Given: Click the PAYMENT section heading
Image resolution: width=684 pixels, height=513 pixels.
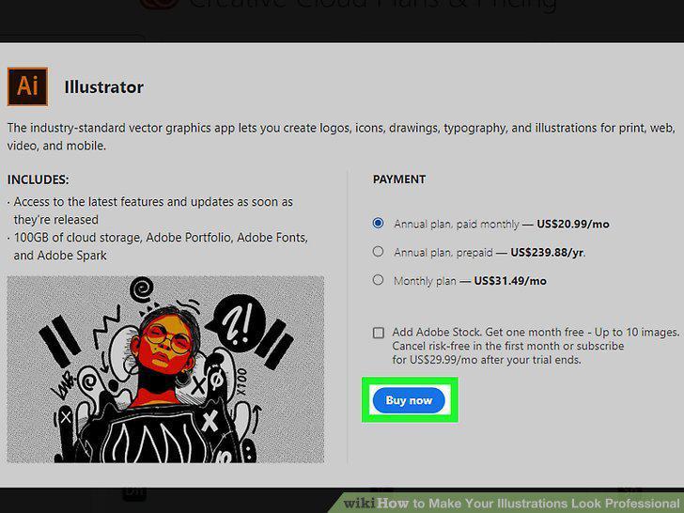Looking at the screenshot, I should click(399, 179).
